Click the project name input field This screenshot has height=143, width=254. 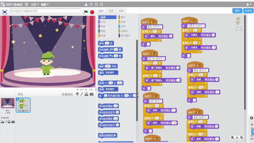point(45,11)
